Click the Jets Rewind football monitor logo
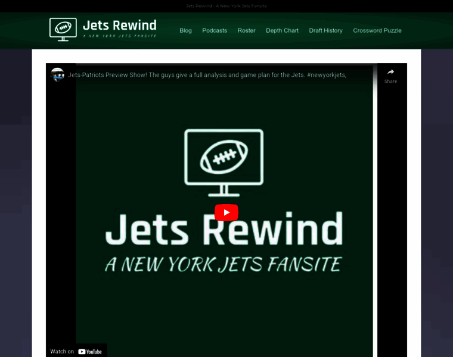The width and height of the screenshot is (453, 357). pyautogui.click(x=63, y=29)
